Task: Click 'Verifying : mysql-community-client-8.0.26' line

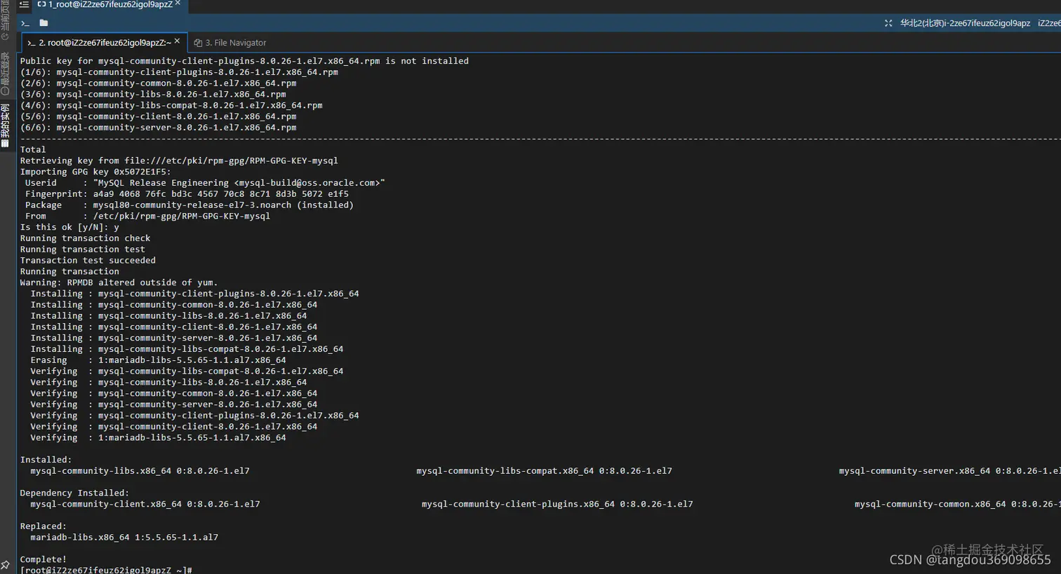Action: pyautogui.click(x=173, y=427)
